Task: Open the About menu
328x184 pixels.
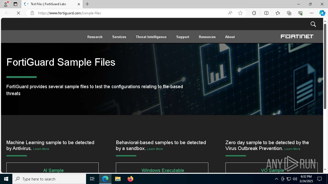Action: [230, 37]
